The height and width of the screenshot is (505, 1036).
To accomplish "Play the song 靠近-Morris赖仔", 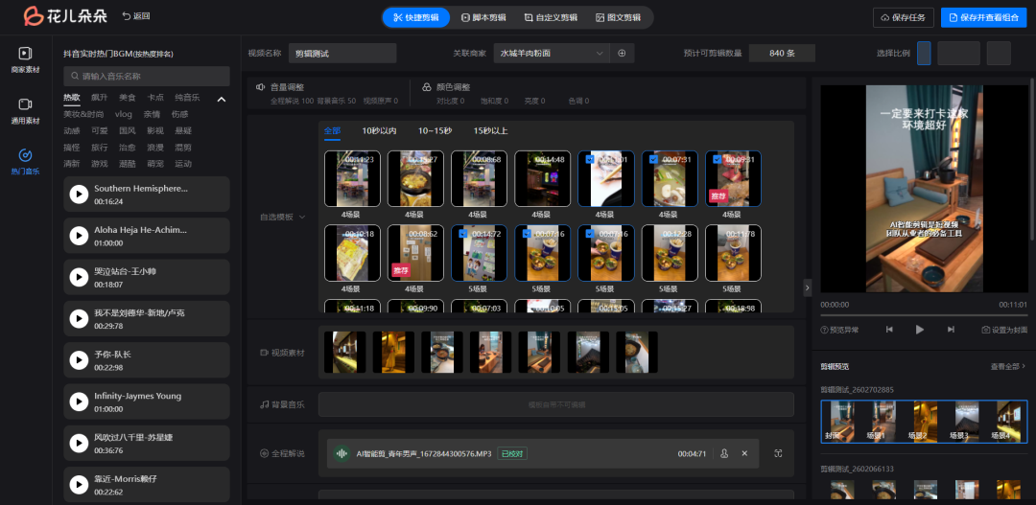I will tap(79, 485).
